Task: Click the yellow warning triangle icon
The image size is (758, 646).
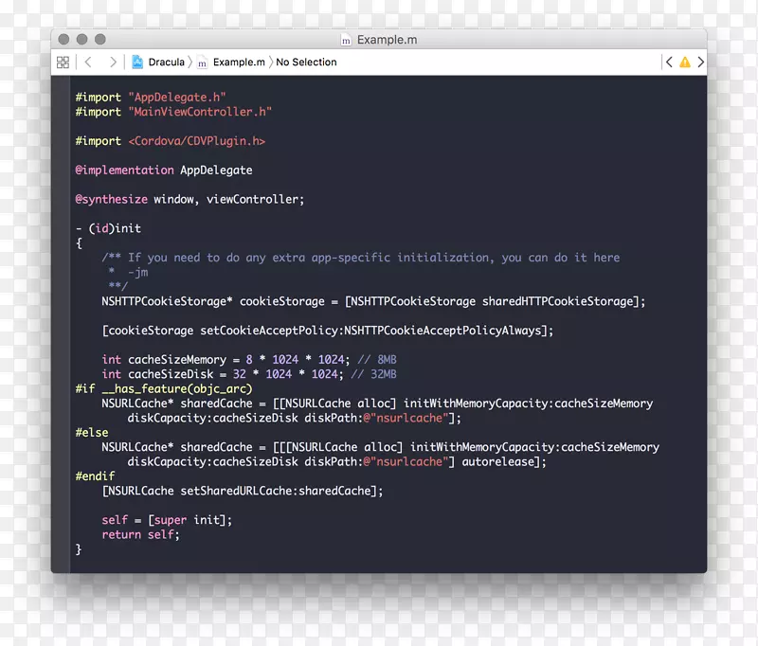Action: [684, 63]
